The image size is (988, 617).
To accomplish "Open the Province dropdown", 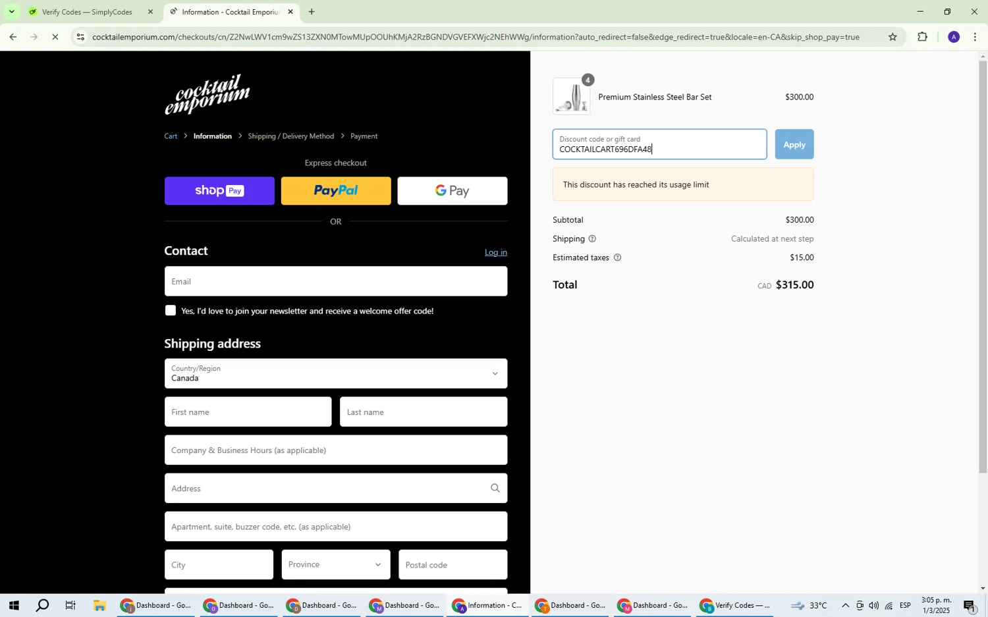I will tap(336, 565).
